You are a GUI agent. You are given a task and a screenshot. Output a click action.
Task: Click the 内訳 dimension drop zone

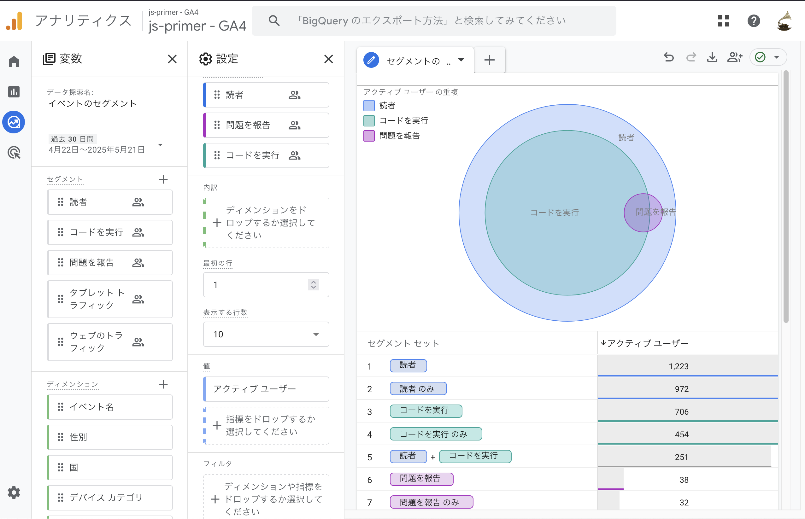click(x=266, y=223)
